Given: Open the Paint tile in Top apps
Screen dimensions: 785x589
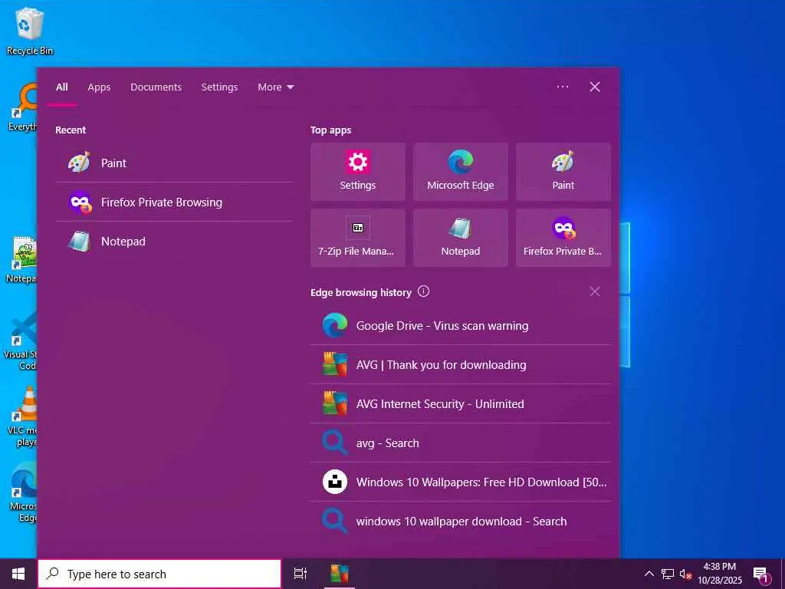Looking at the screenshot, I should (563, 172).
